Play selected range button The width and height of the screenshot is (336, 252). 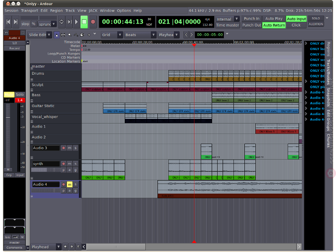click(x=69, y=22)
